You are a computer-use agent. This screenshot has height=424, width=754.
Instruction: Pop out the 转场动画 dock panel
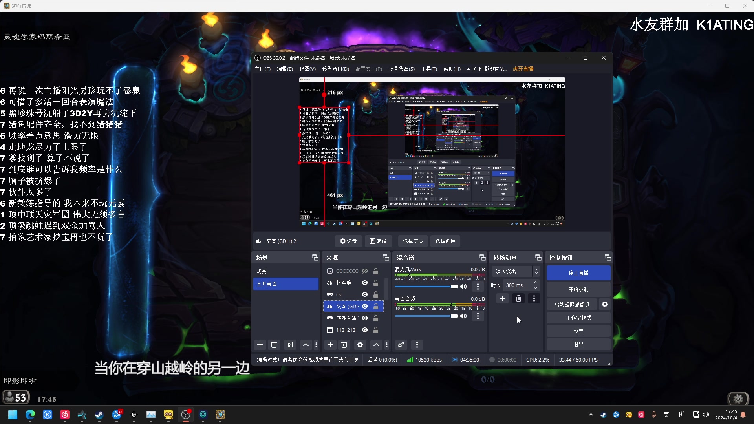538,258
